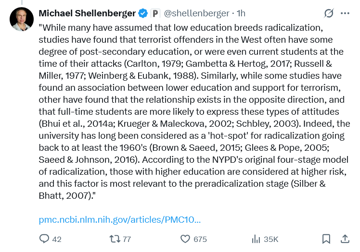Open the 1h timestamp link
The width and height of the screenshot is (360, 252).
point(241,13)
